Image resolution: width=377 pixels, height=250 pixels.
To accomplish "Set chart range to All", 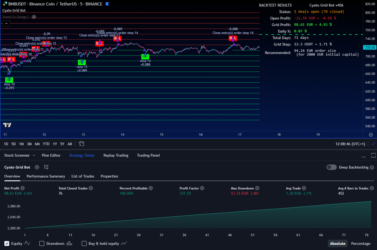I will pyautogui.click(x=70, y=144).
